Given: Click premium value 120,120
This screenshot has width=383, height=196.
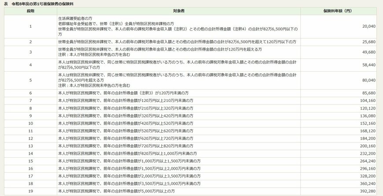Looking at the screenshot, I should 368,108.
